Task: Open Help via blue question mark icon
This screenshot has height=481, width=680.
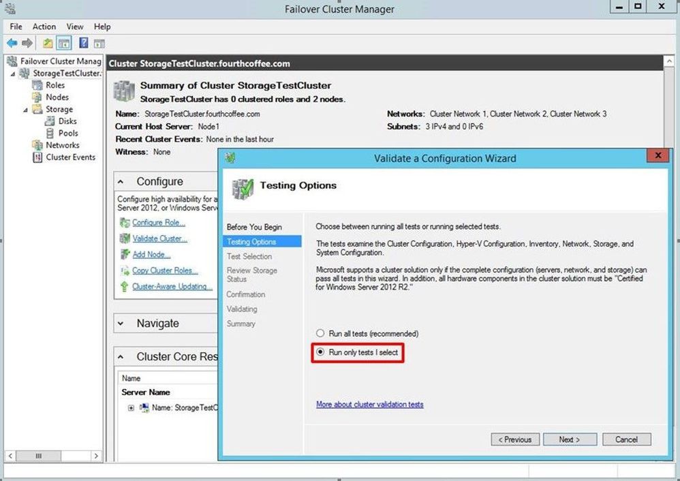Action: tap(83, 43)
